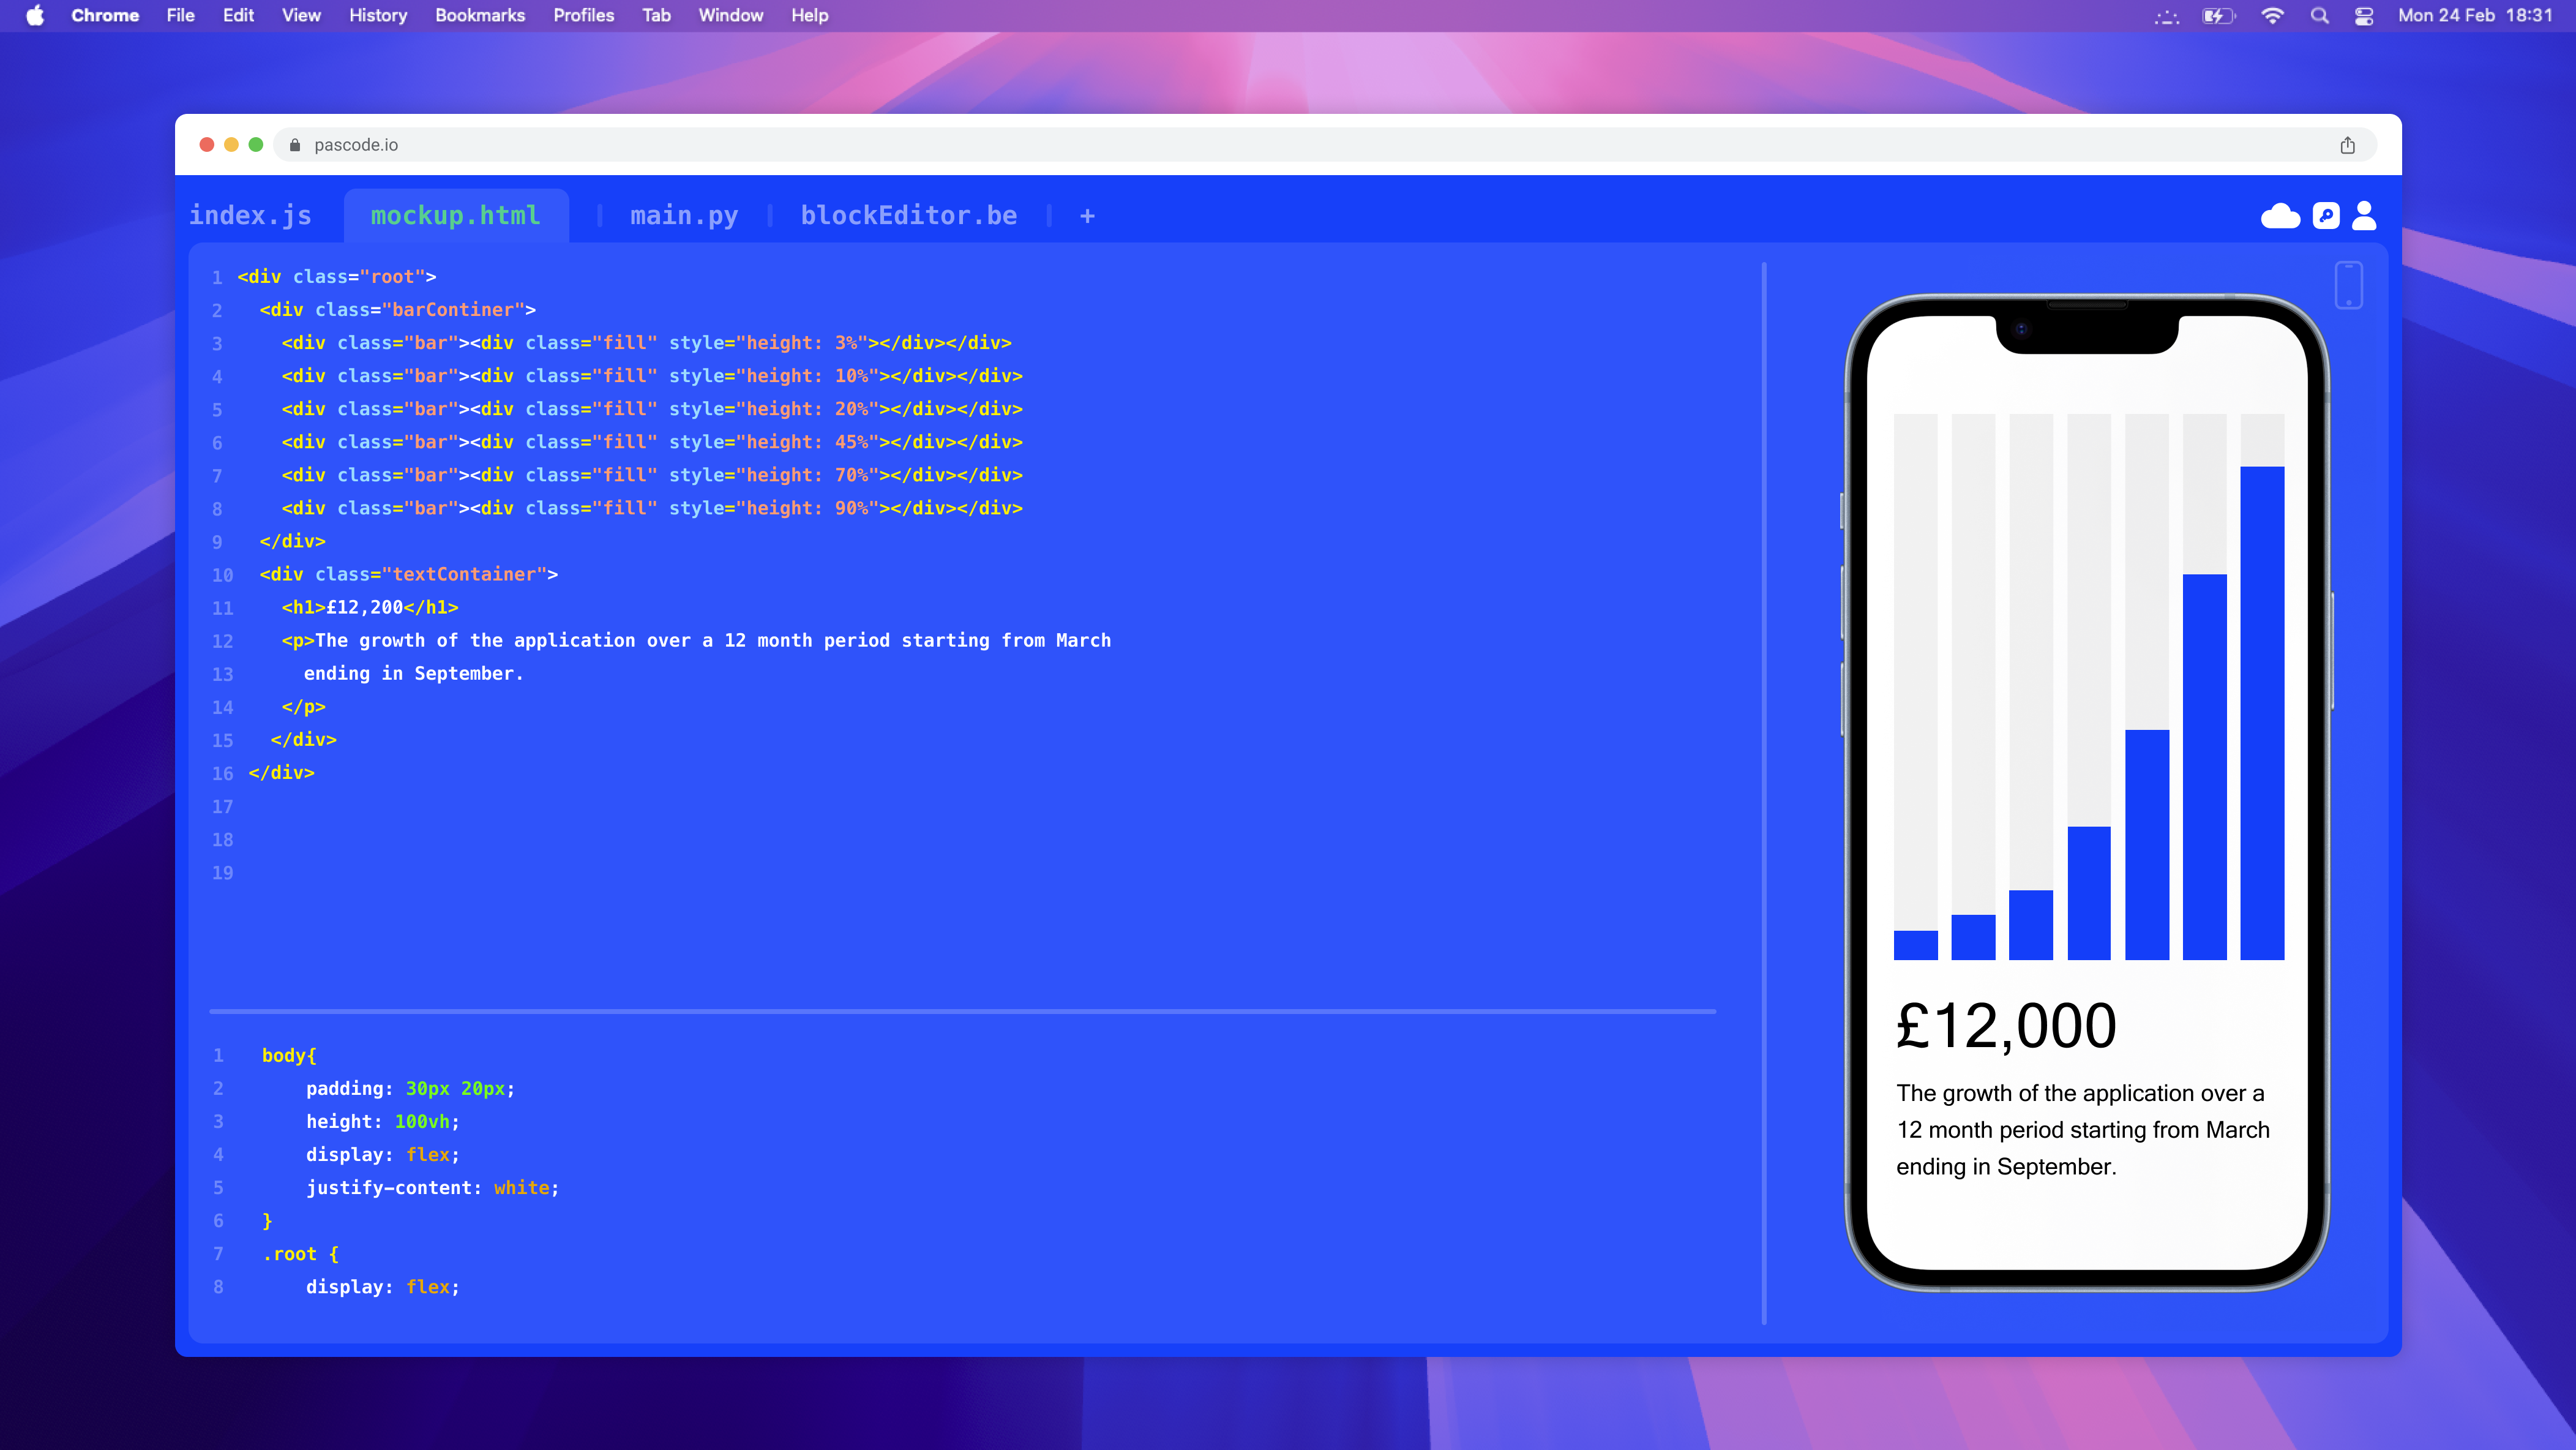Add a new file tab with plus
This screenshot has height=1450, width=2576.
point(1087,216)
